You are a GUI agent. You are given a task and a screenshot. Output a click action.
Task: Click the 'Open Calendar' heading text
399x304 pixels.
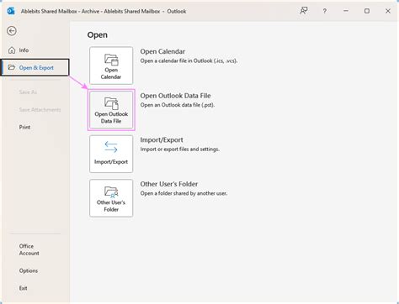162,51
